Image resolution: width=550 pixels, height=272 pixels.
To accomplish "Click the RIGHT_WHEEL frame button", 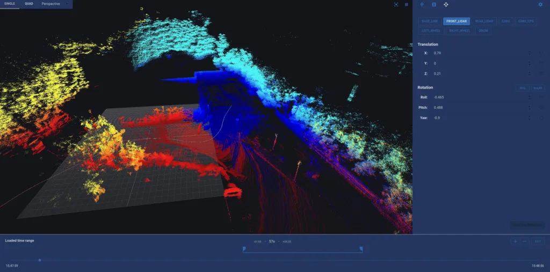I will (x=459, y=31).
